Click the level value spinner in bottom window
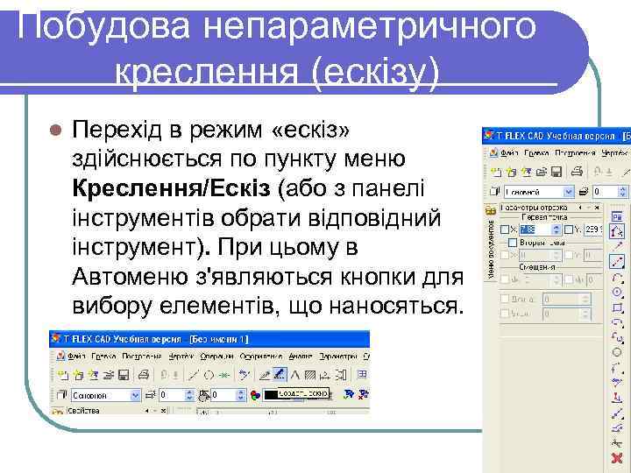Image resolution: width=631 pixels, height=473 pixels. click(x=189, y=395)
